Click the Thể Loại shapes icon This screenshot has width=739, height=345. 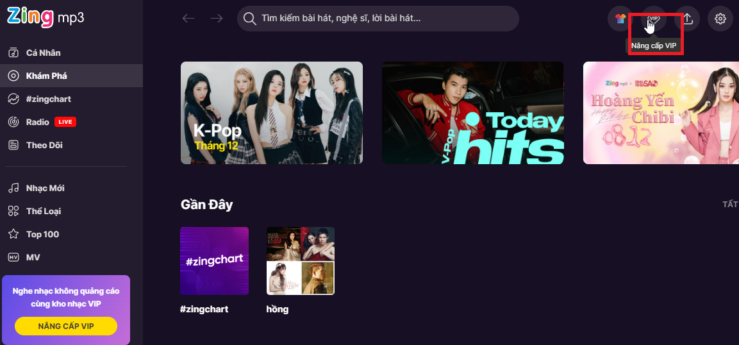pos(13,211)
